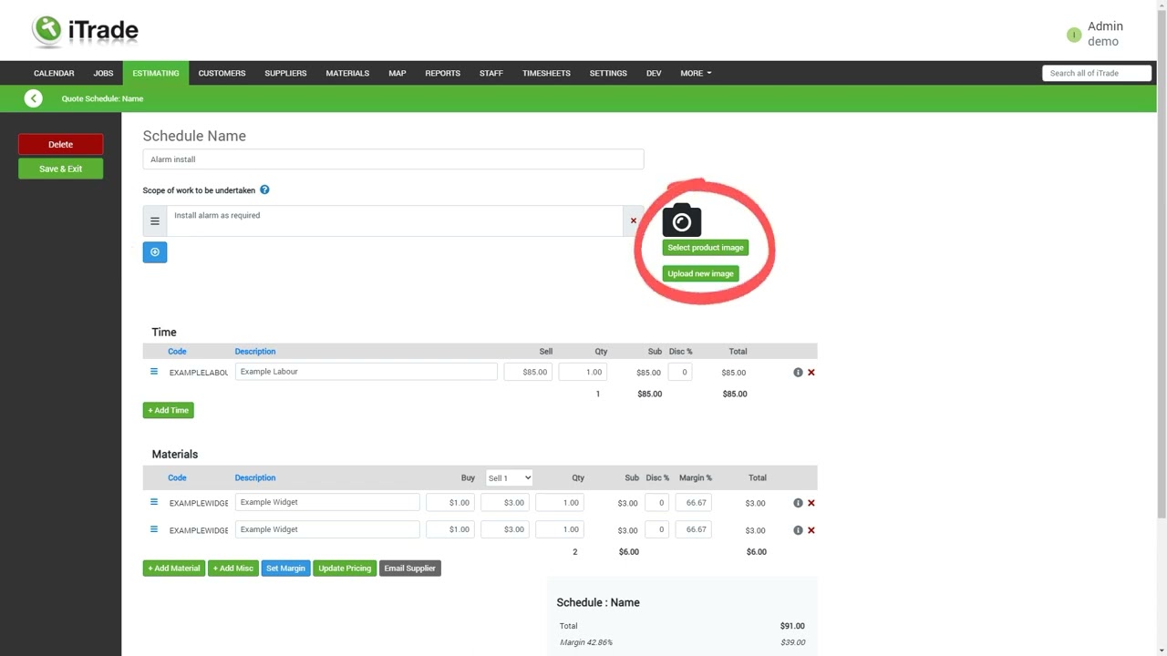Viewport: 1167px width, 656px height.
Task: Open the Timesheets page
Action: (x=546, y=73)
